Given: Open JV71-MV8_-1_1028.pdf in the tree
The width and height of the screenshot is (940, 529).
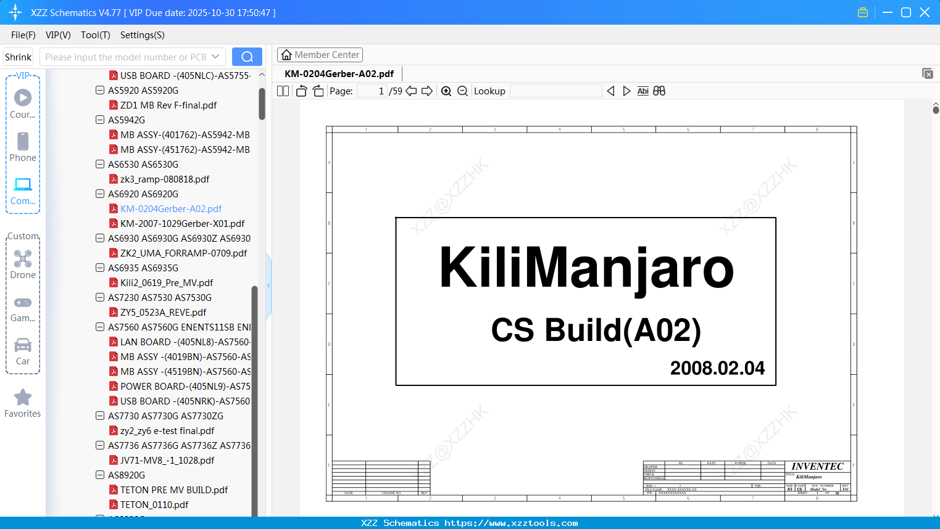Looking at the screenshot, I should 167,460.
